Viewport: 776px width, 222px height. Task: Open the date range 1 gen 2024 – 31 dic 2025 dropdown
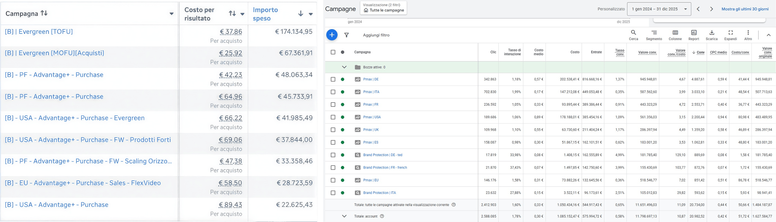point(659,9)
